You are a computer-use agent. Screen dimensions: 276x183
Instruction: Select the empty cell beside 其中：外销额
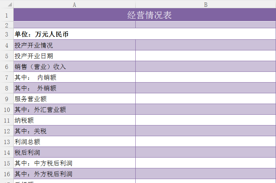(x=206, y=88)
